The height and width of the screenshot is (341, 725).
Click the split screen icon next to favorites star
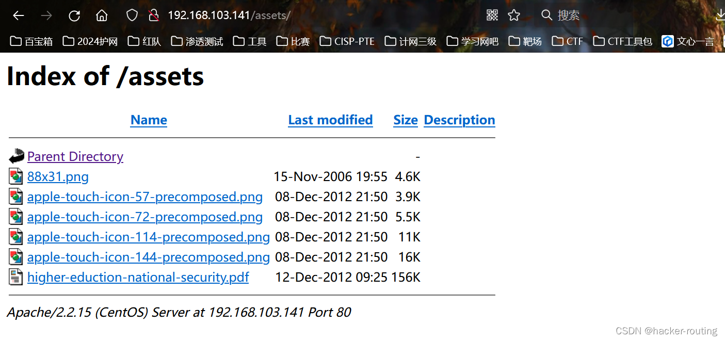coord(491,15)
